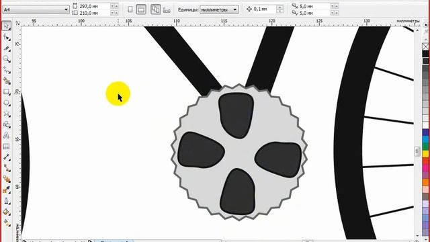Pick the red swatch in color palette
The height and width of the screenshot is (242, 430).
point(425,161)
